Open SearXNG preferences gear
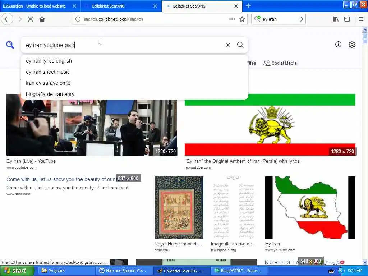This screenshot has height=276, width=368. pos(352,44)
